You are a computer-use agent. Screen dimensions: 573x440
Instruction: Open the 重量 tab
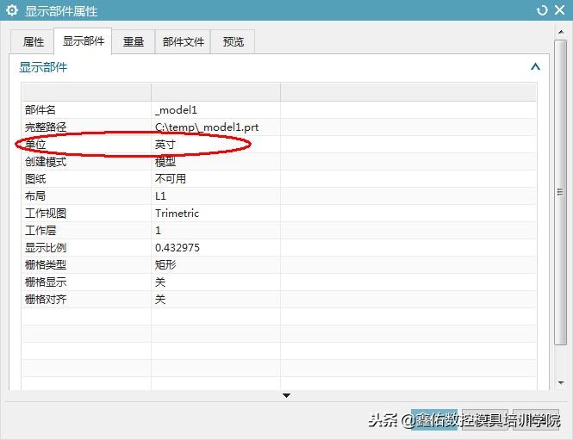[x=134, y=41]
